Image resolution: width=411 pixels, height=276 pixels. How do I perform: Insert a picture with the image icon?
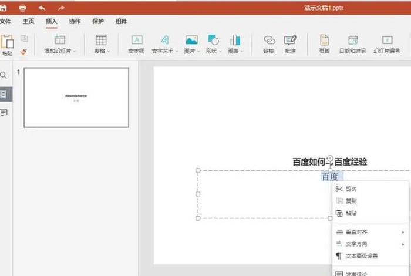point(191,40)
